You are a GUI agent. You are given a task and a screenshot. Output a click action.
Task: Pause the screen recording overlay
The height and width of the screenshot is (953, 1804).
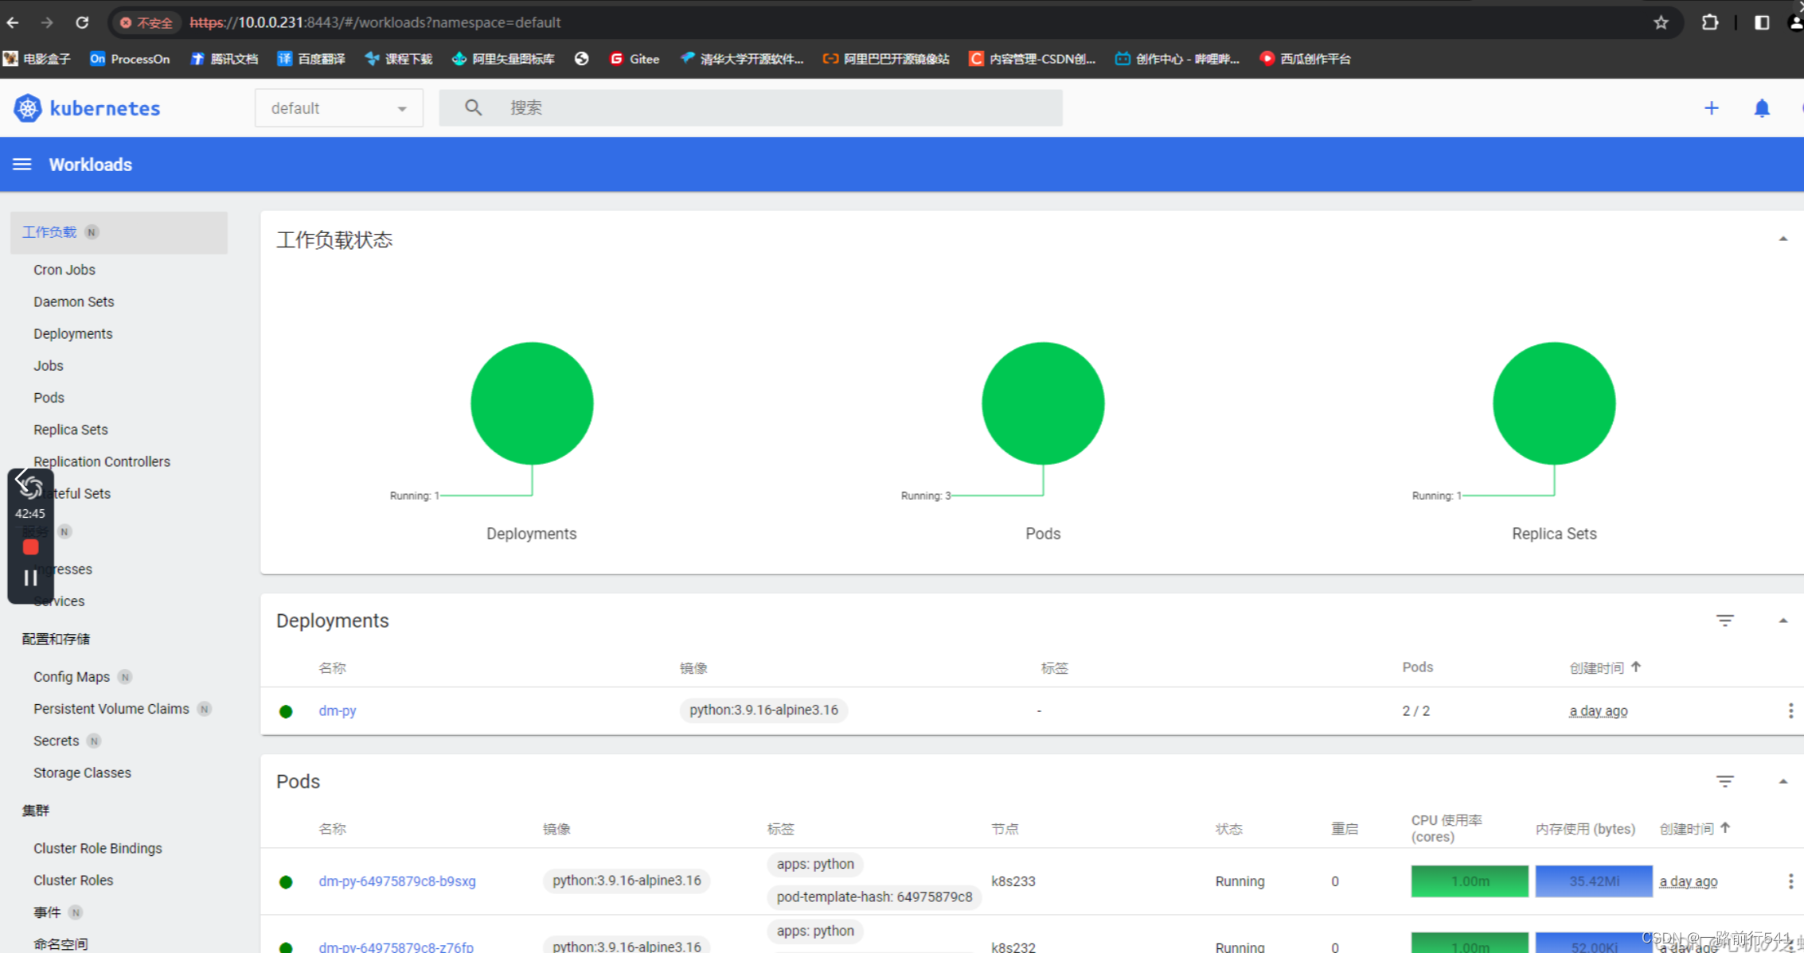[30, 578]
